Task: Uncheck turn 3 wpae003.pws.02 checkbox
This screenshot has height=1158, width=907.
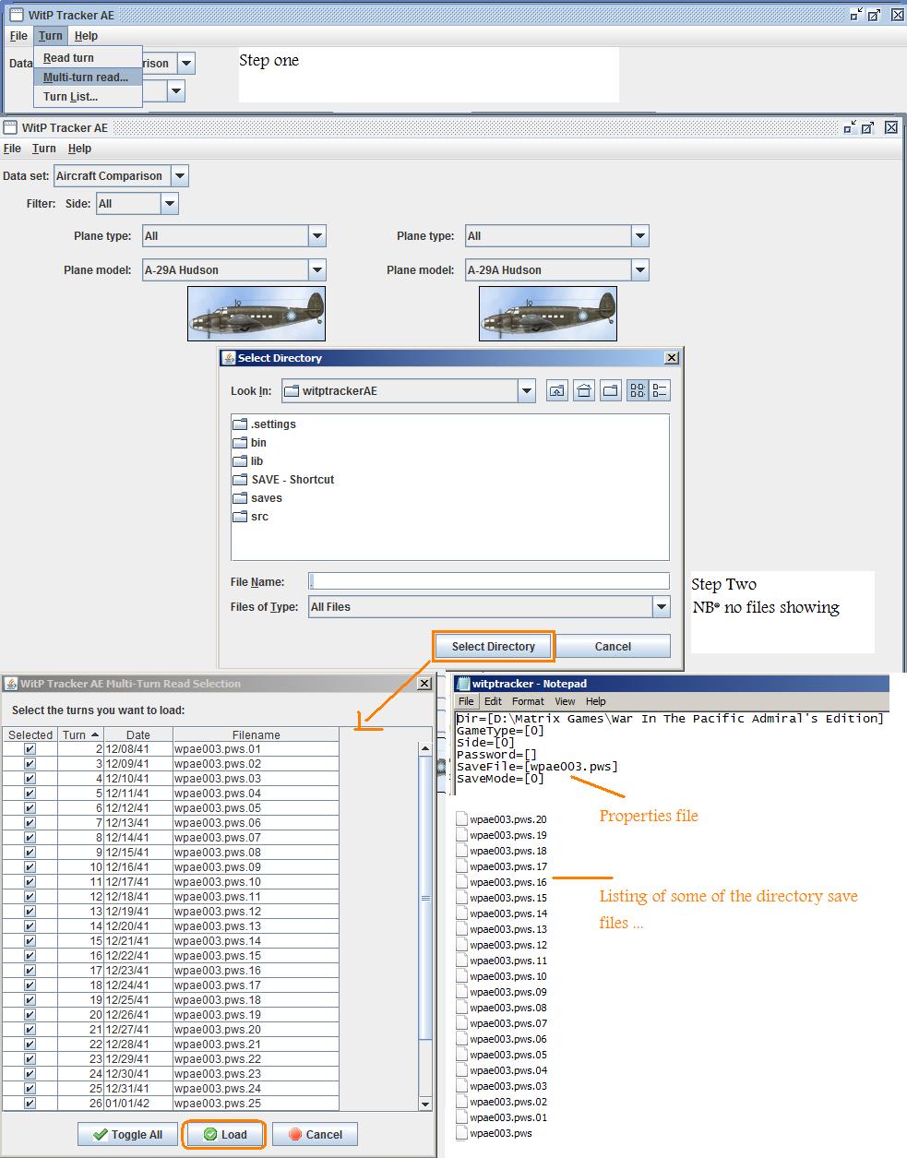Action: click(30, 764)
